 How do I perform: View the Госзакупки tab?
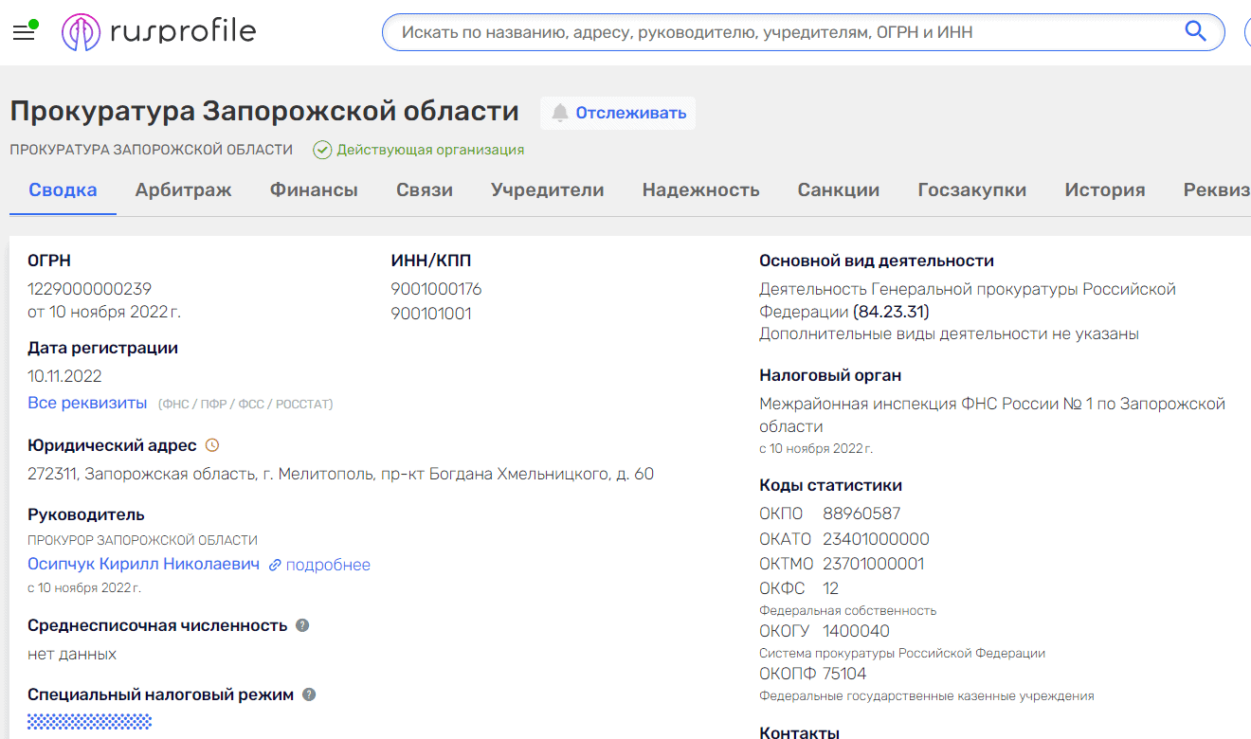pyautogui.click(x=971, y=189)
